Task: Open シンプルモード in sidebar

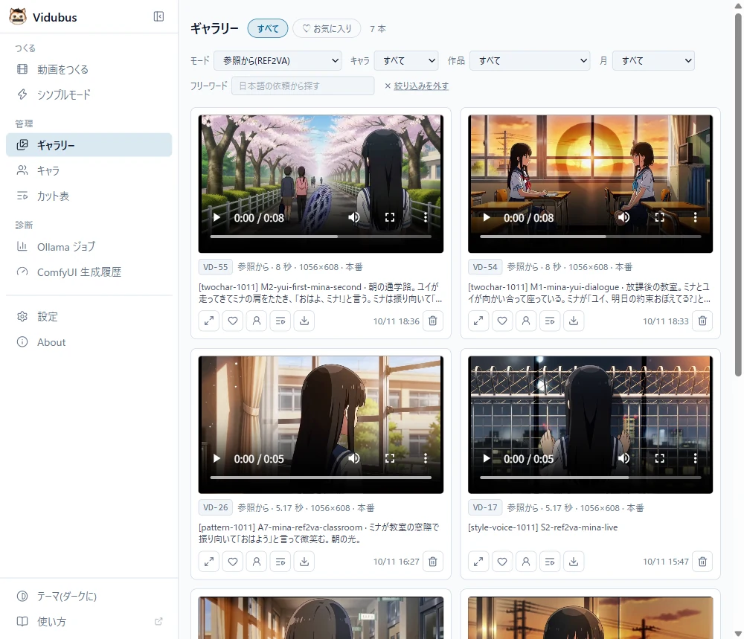Action: [x=89, y=94]
